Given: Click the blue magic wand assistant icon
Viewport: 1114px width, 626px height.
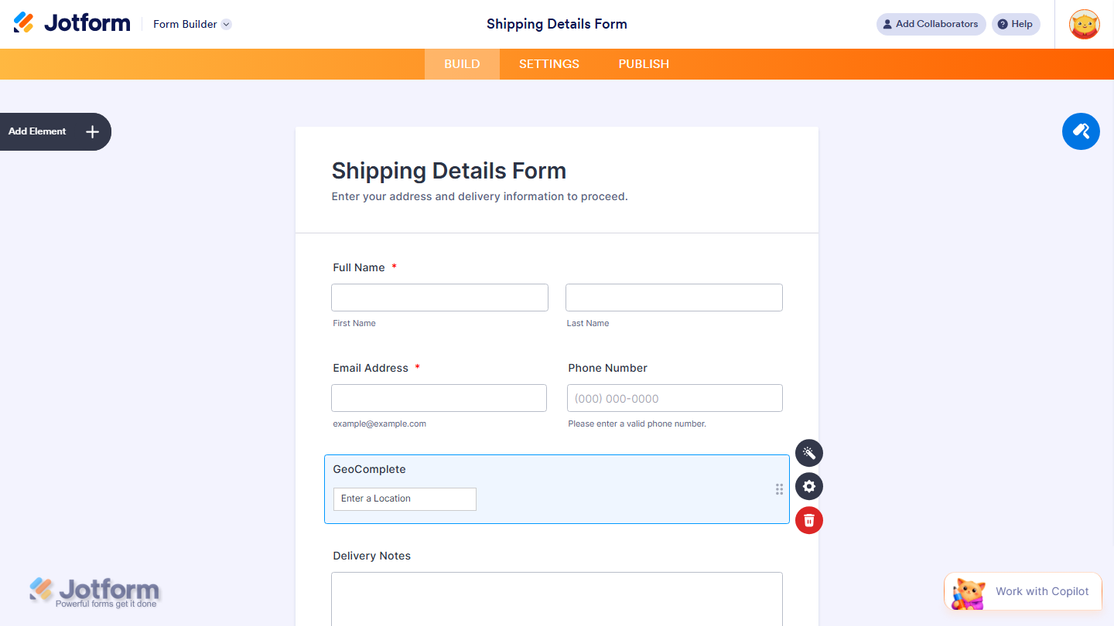Looking at the screenshot, I should tap(1081, 131).
